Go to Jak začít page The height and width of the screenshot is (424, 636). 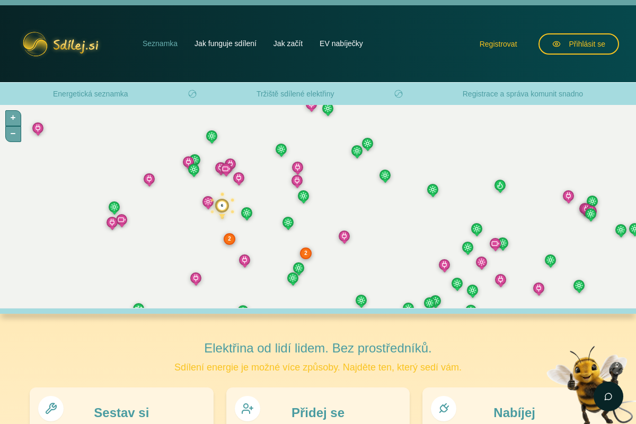pos(288,43)
